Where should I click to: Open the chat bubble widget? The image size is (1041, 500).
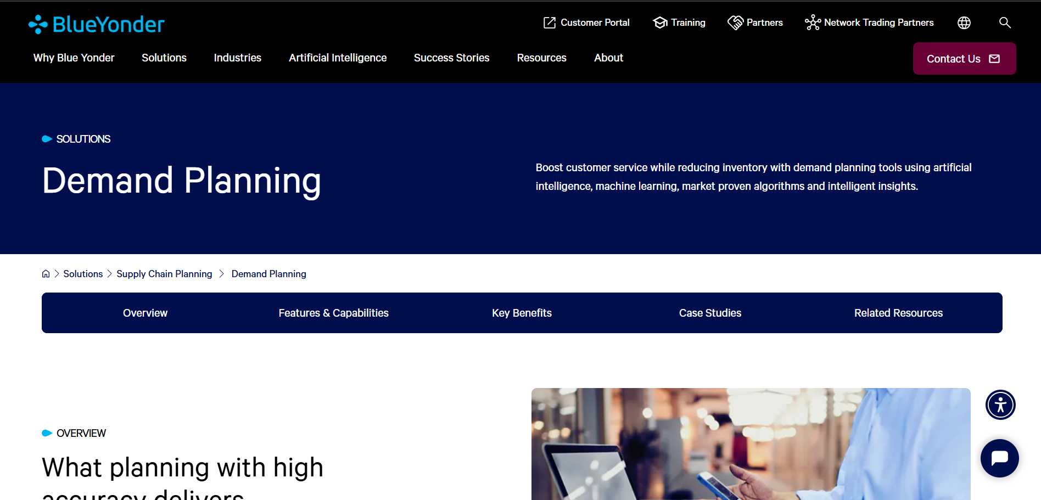pyautogui.click(x=999, y=458)
